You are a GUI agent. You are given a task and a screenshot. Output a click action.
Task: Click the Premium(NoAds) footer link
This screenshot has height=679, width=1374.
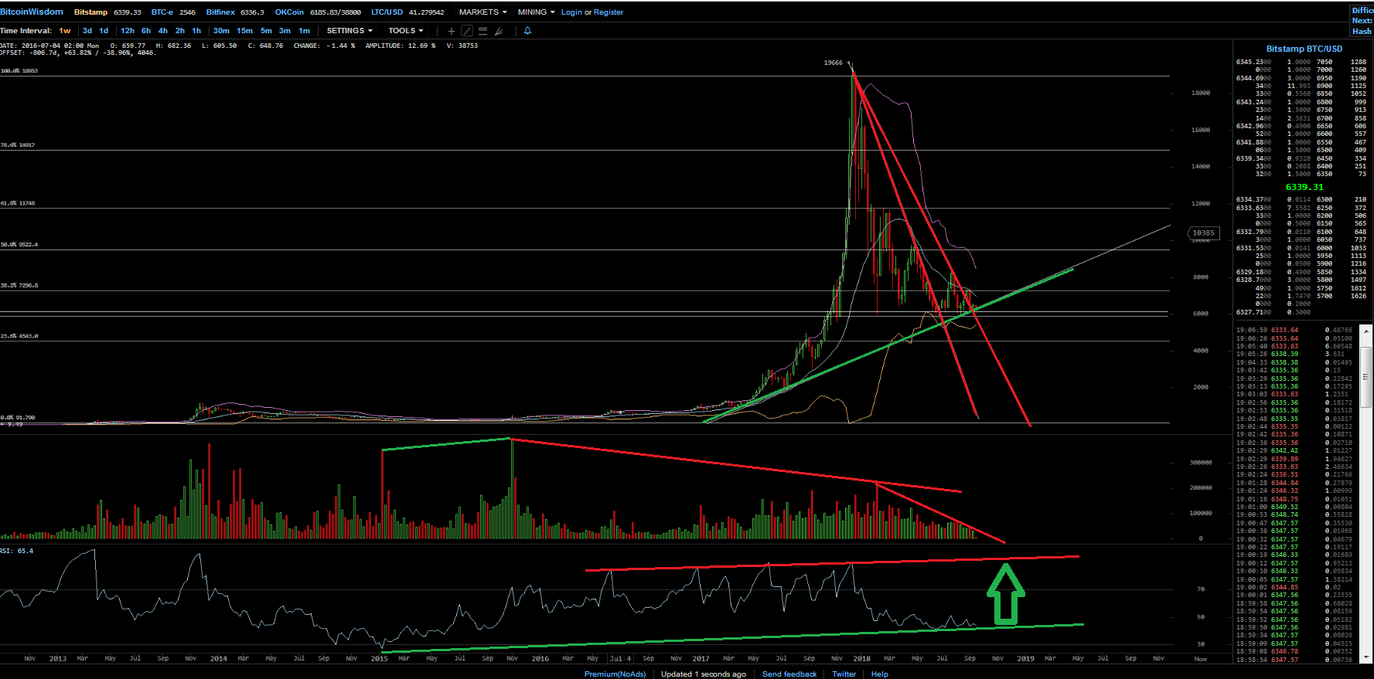point(615,674)
